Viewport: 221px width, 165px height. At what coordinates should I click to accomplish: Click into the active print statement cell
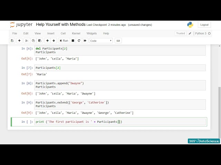(120, 122)
